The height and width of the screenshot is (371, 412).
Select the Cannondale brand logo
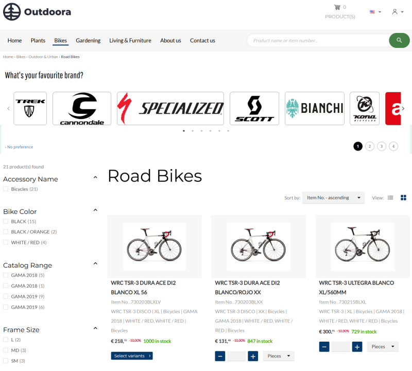(x=82, y=108)
